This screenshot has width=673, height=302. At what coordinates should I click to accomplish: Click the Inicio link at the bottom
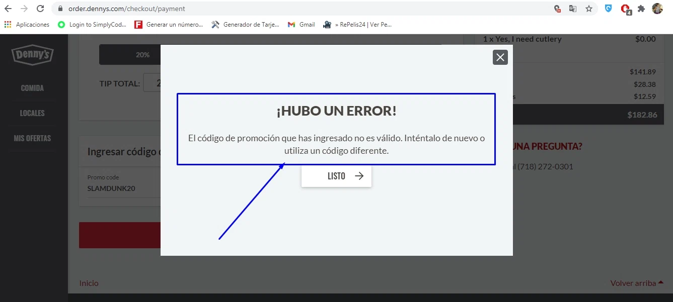[89, 283]
